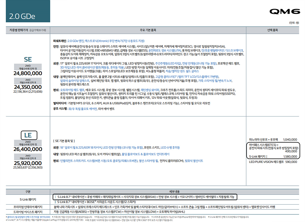Click the 클라우드 펄 외장컬러 footnote
The width and height of the screenshot is (305, 222).
[x=28, y=217]
